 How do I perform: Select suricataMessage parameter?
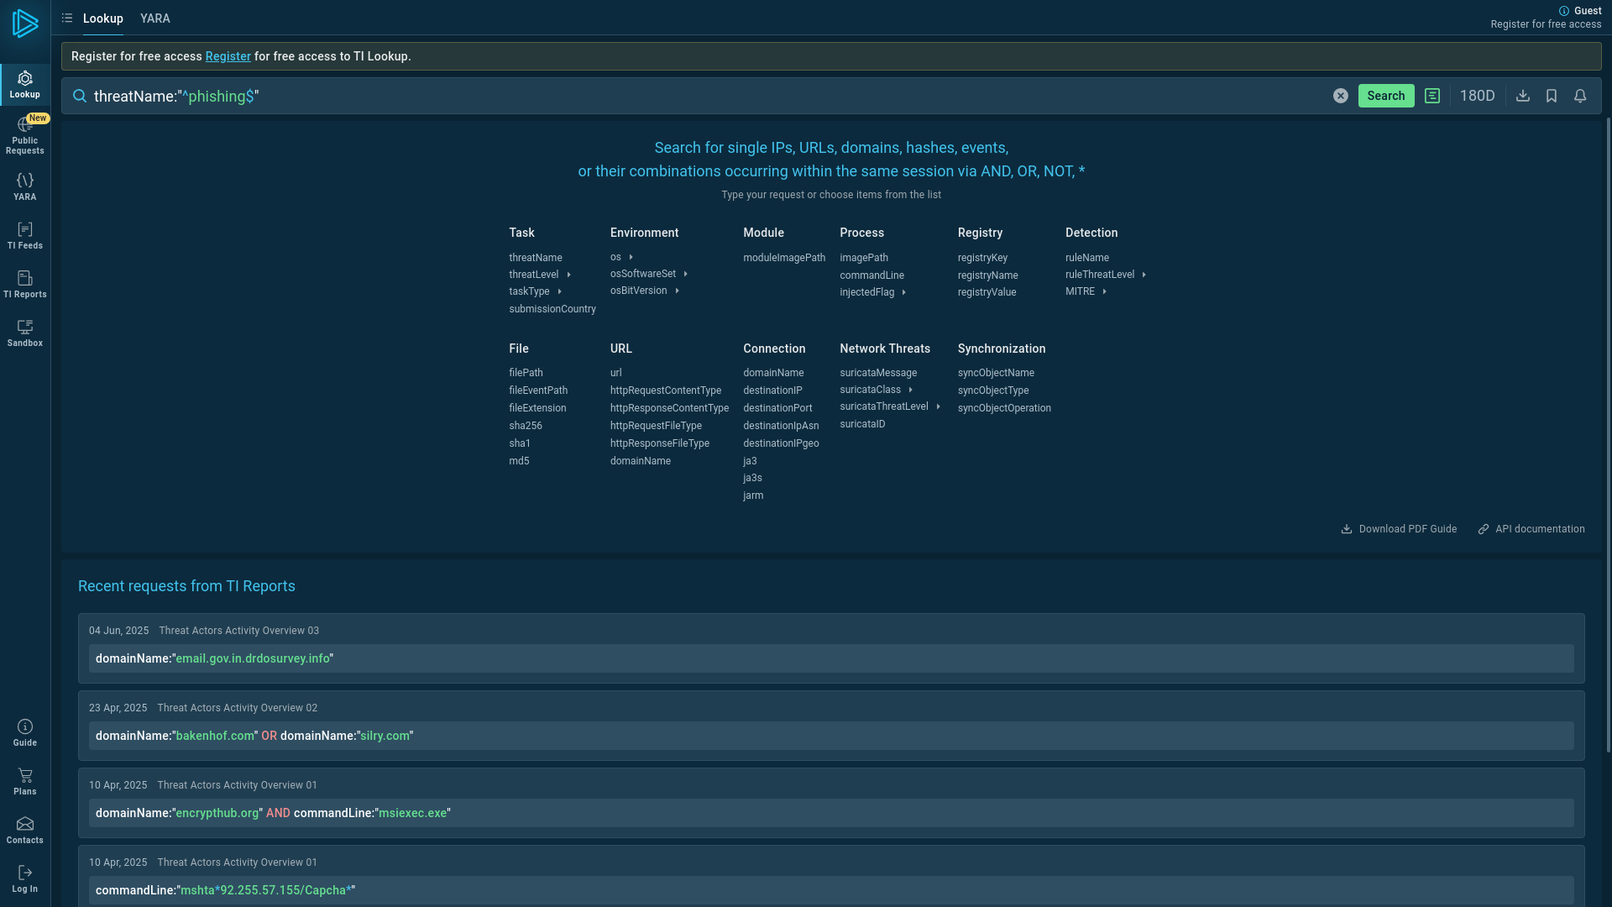click(878, 373)
